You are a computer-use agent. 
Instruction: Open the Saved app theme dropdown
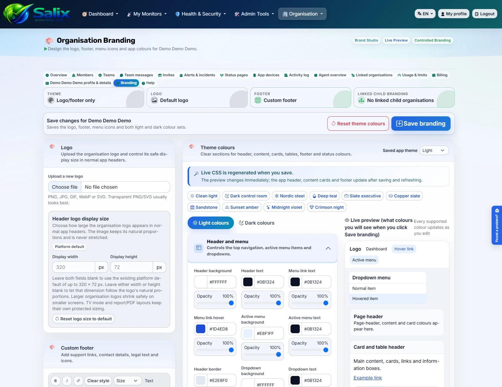click(434, 150)
